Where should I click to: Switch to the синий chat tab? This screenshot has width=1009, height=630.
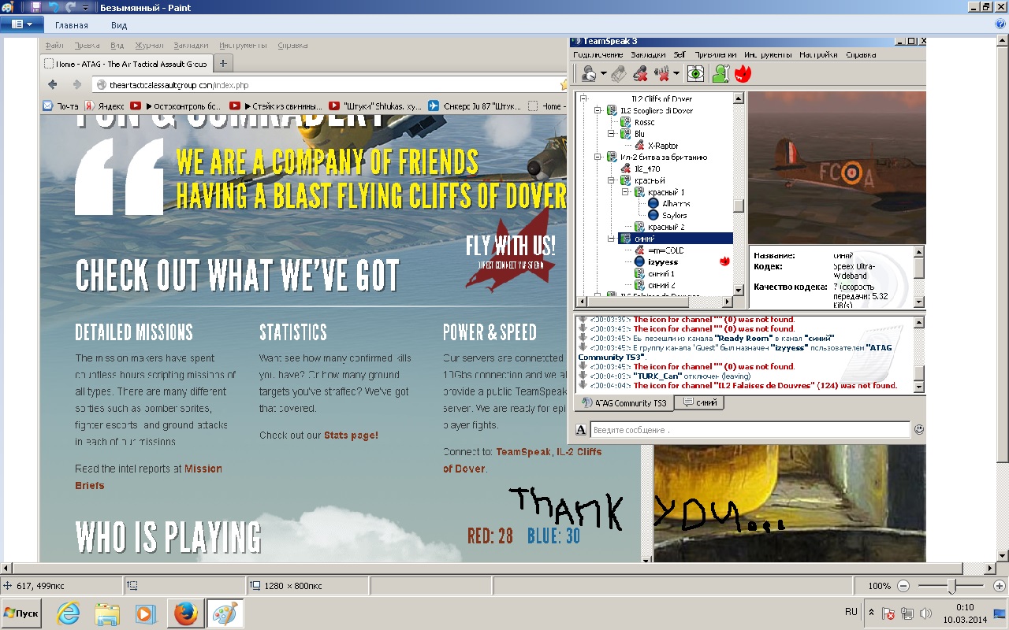(700, 402)
